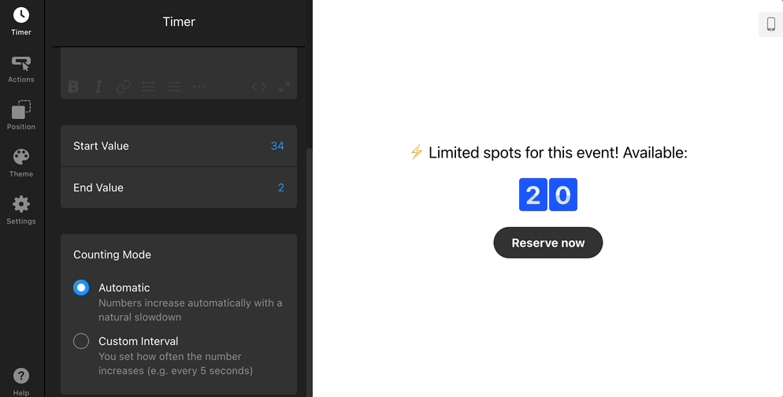783x397 pixels.
Task: Expand the text editor to fullscreen
Action: point(284,87)
